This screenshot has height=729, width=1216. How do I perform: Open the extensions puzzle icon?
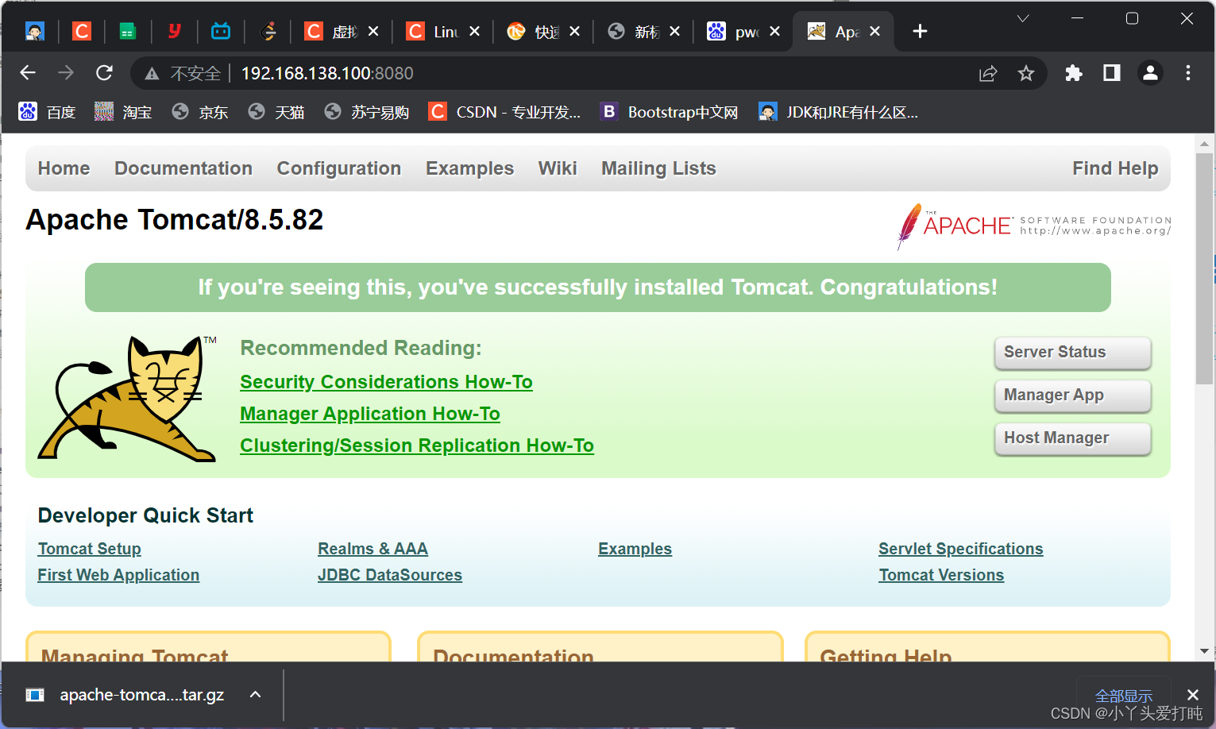tap(1074, 73)
